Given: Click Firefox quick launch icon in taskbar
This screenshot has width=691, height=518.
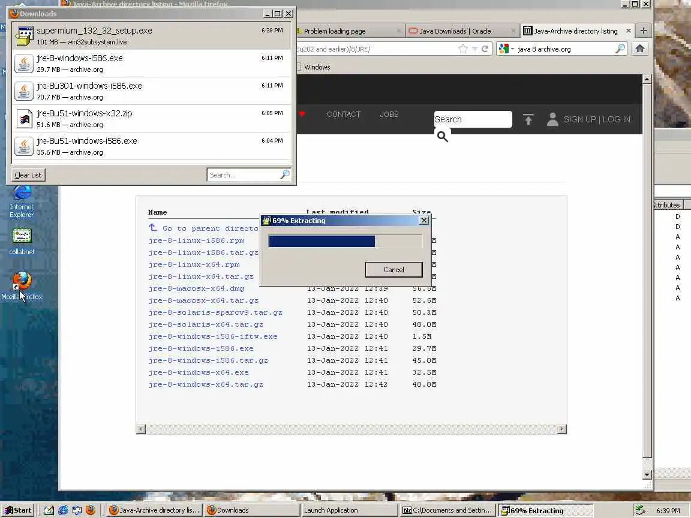Looking at the screenshot, I should (91, 510).
